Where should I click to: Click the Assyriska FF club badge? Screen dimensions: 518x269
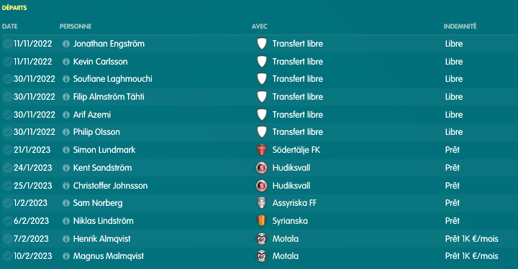pyautogui.click(x=262, y=203)
